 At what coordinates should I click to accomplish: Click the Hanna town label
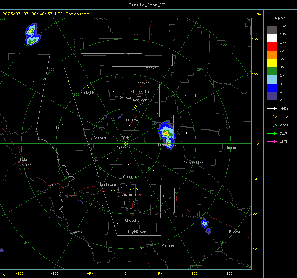pyautogui.click(x=231, y=147)
